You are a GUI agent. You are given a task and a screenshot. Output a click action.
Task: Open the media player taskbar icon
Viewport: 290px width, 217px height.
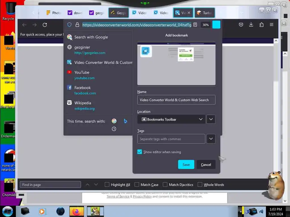coord(42,211)
